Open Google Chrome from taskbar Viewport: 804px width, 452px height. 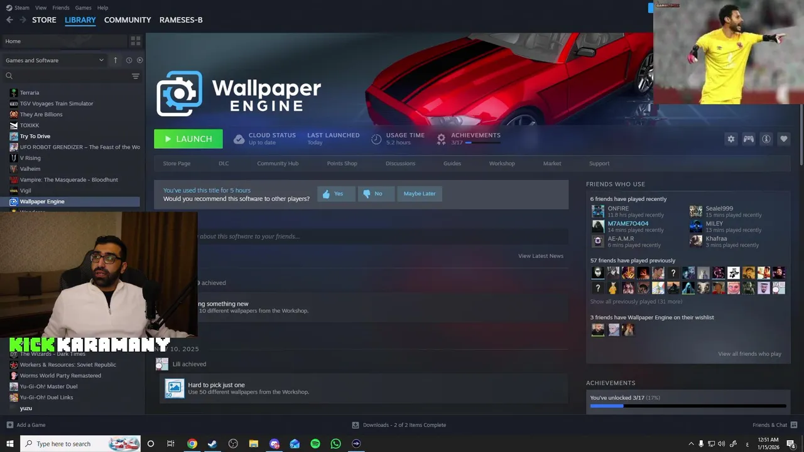point(192,444)
